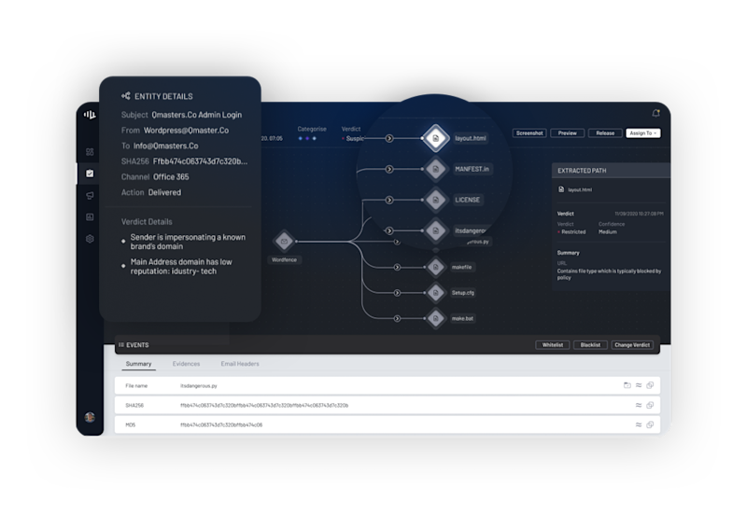747x514 pixels.
Task: Open the dashboard grid icon in the sidebar
Action: 90,152
